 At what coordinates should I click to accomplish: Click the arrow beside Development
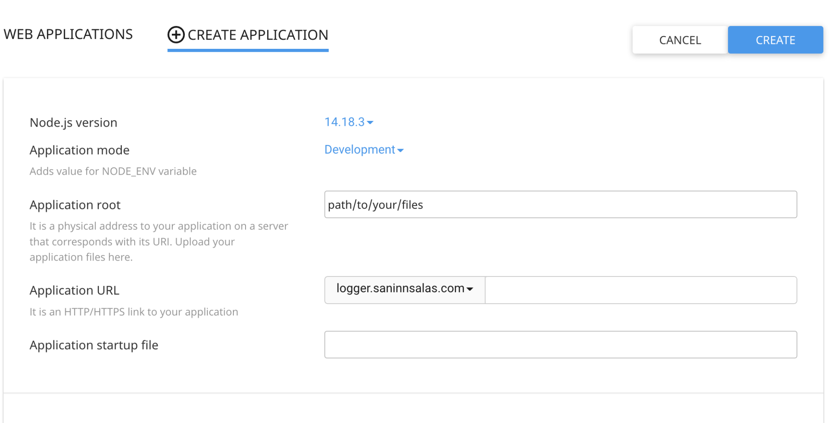400,150
